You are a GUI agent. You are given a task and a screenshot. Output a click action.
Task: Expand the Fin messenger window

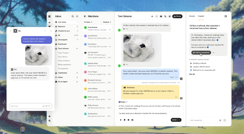(x=51, y=31)
